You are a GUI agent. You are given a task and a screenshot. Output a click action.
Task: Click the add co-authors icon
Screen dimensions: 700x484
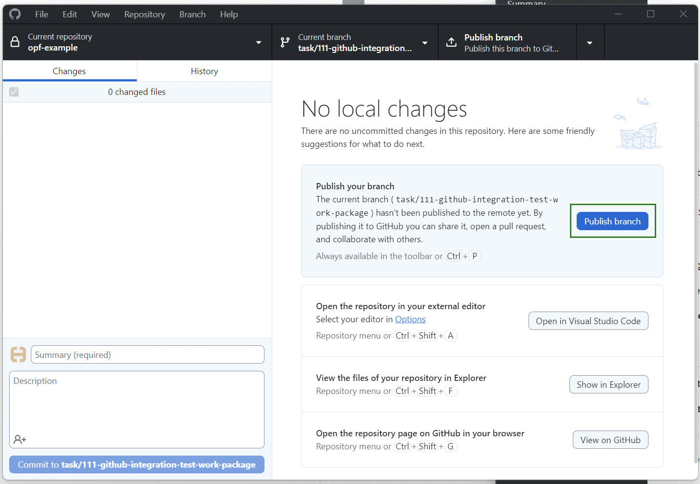point(20,439)
